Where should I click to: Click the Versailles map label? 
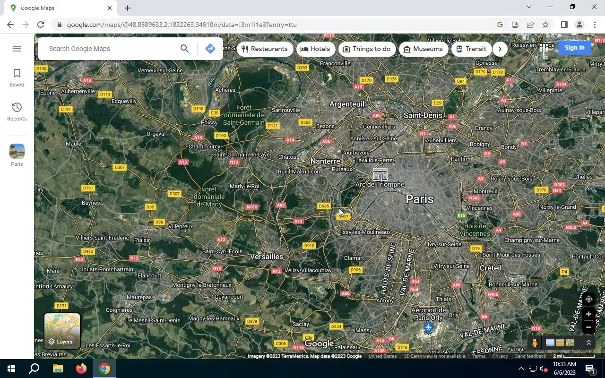coord(267,257)
